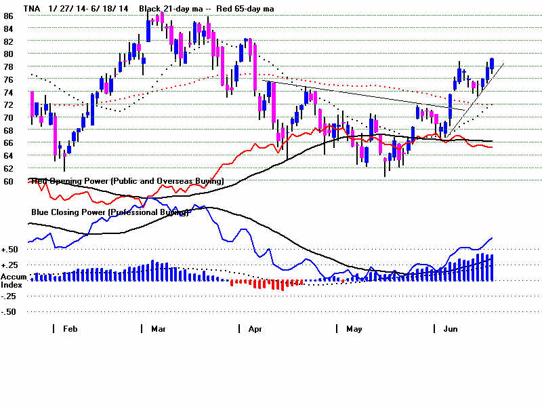Click the date range 1/27/14- 6/18/14

(88, 9)
